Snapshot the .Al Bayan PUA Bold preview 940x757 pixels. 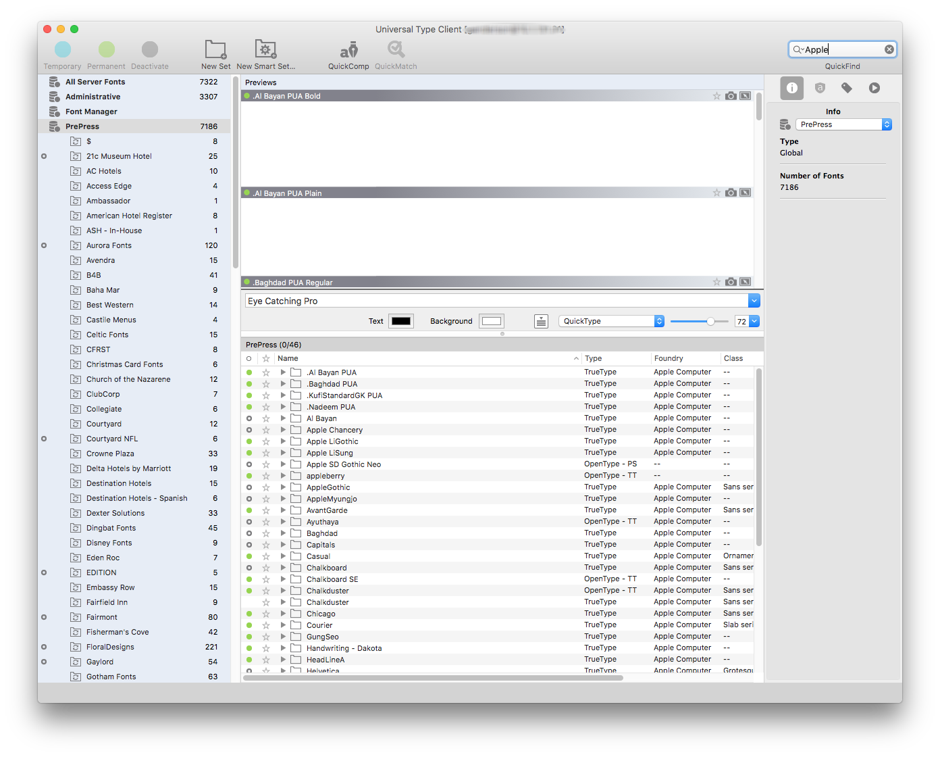coord(731,96)
